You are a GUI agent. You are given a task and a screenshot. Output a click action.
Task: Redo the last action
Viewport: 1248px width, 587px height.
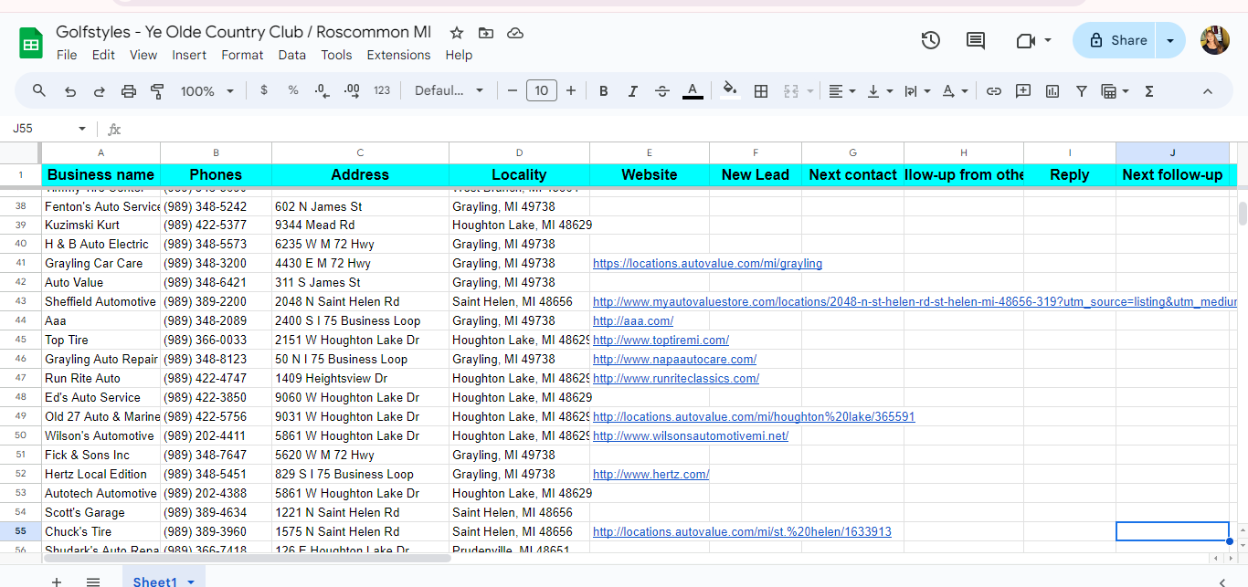tap(100, 90)
